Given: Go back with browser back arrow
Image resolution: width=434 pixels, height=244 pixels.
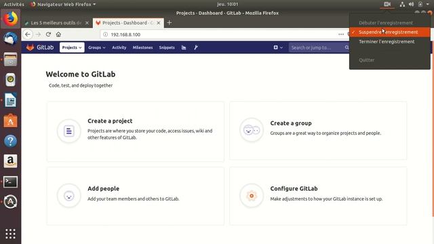Looking at the screenshot, I should 28,35.
